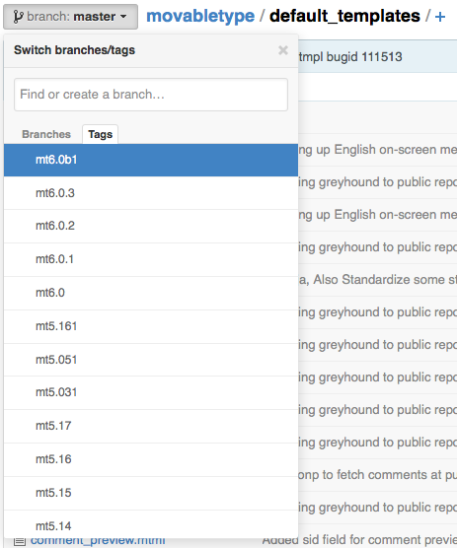
Task: Choose tag mt6.0.3
Action: (x=151, y=193)
